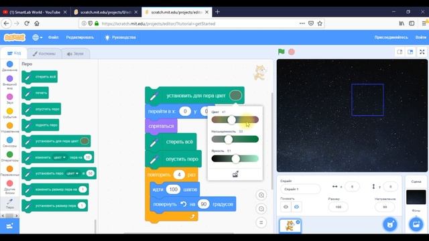Image resolution: width=429 pixels, height=241 pixels.
Task: Open the add extension button
Action: pyautogui.click(x=9, y=226)
